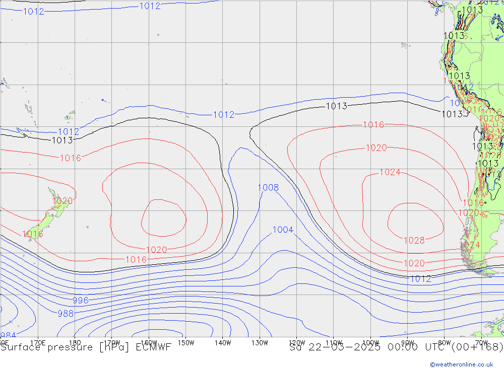
Task: Click the 130W longitude label
Action: point(260,343)
